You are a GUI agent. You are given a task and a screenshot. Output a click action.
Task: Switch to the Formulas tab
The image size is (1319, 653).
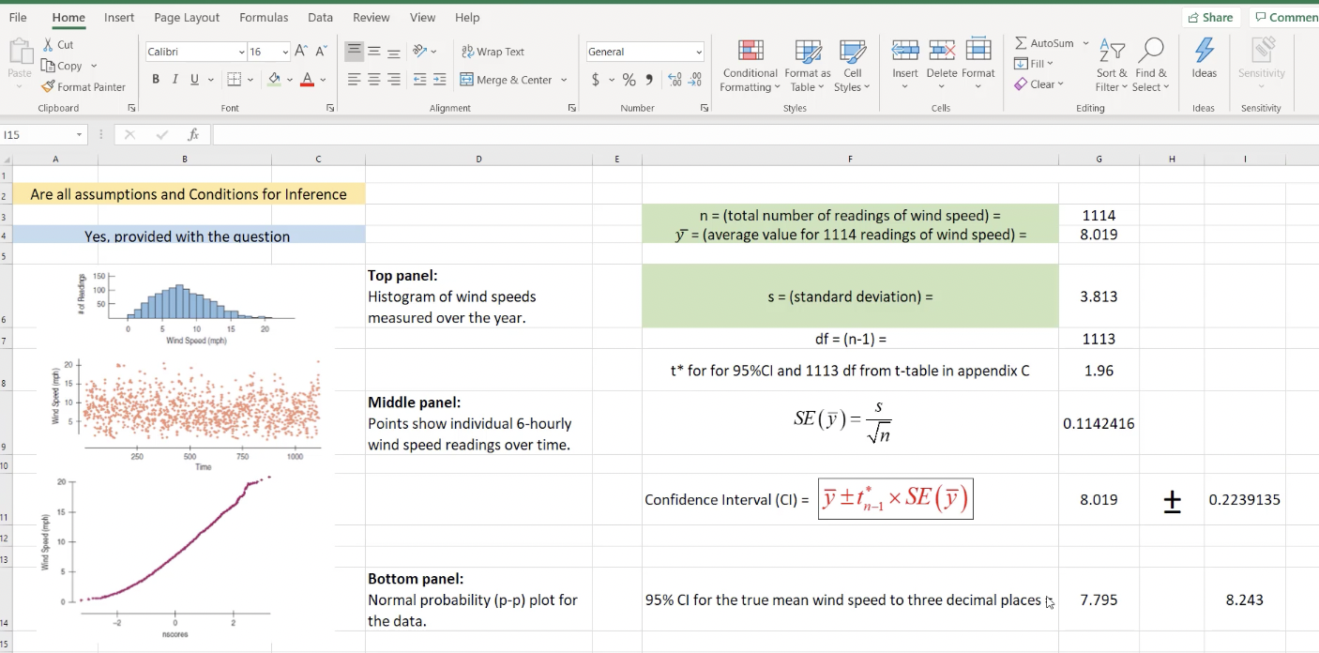pyautogui.click(x=264, y=17)
